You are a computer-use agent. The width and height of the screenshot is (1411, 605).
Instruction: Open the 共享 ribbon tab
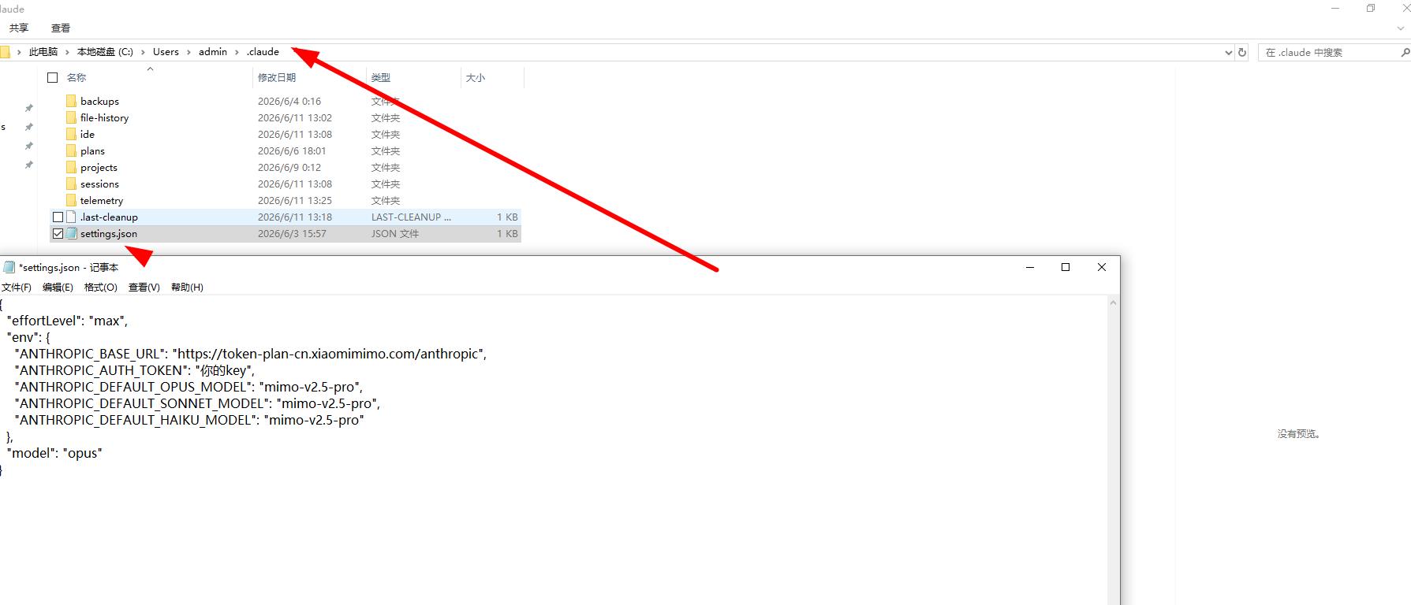pyautogui.click(x=19, y=28)
